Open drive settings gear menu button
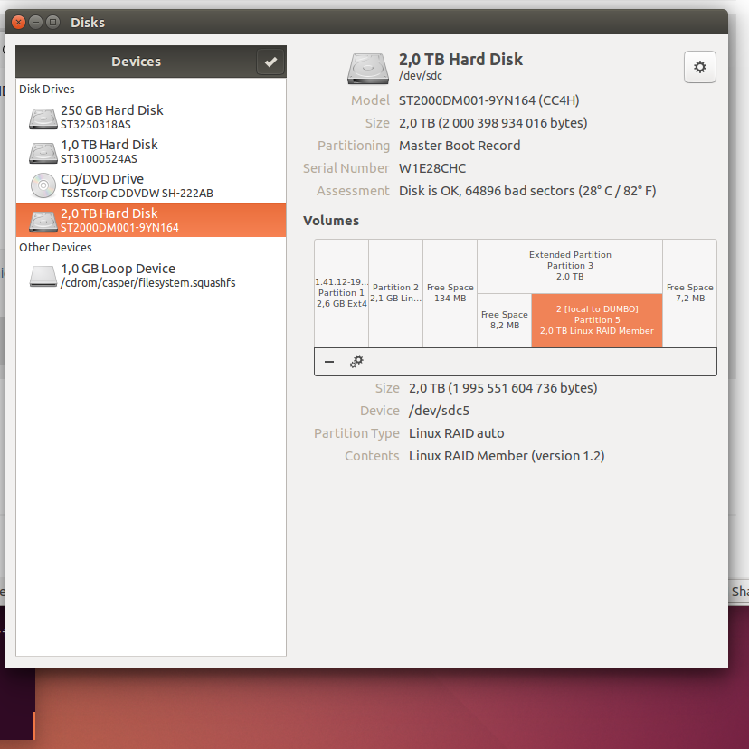This screenshot has width=749, height=749. [699, 67]
